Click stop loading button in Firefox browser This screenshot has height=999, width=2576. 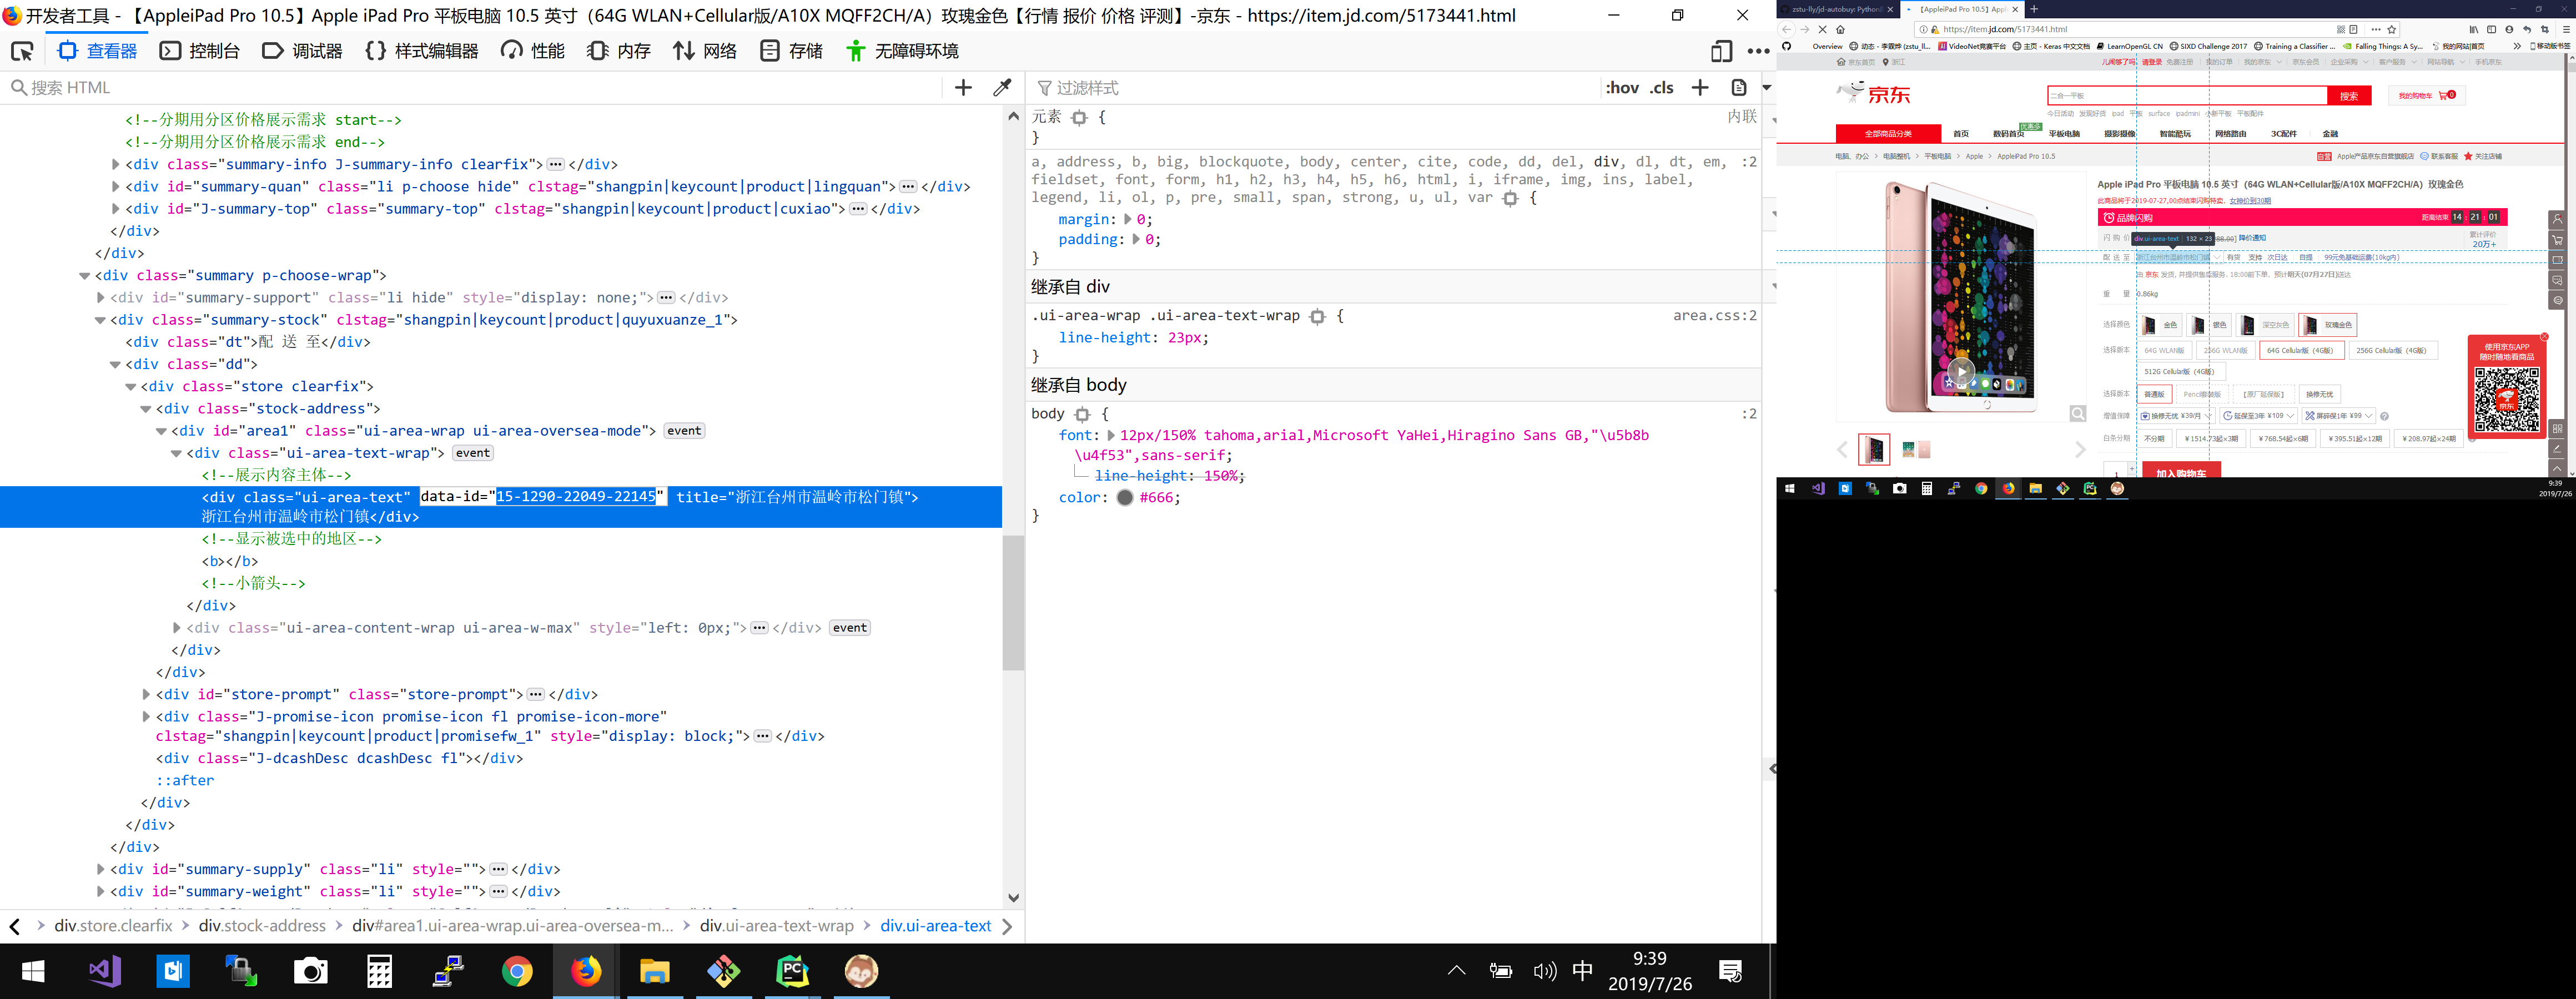click(x=1822, y=29)
